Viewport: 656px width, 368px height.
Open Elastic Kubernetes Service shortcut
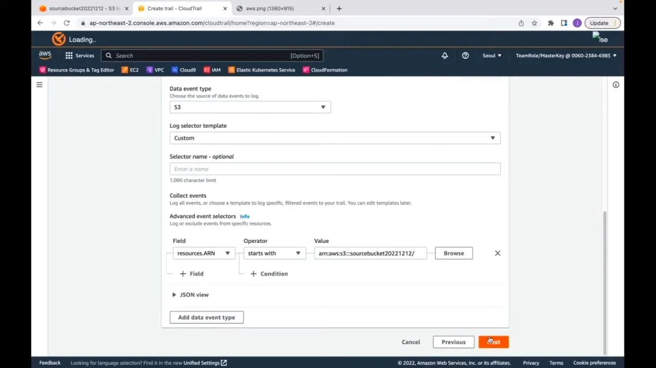click(x=261, y=70)
